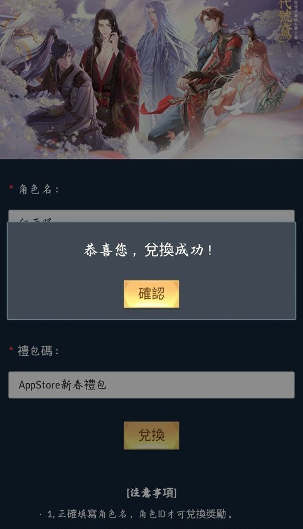
Task: Click the 恭喜您，兌換成功 message text
Action: point(148,250)
